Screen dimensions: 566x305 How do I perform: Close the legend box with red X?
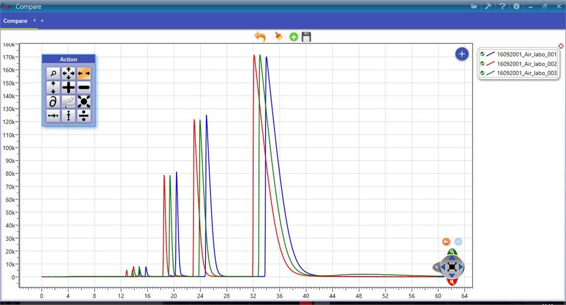point(561,46)
